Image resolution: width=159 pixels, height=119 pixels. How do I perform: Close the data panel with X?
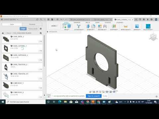tap(45, 20)
